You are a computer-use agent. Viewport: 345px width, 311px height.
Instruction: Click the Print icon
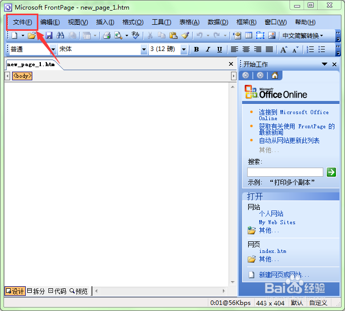pyautogui.click(x=107, y=35)
